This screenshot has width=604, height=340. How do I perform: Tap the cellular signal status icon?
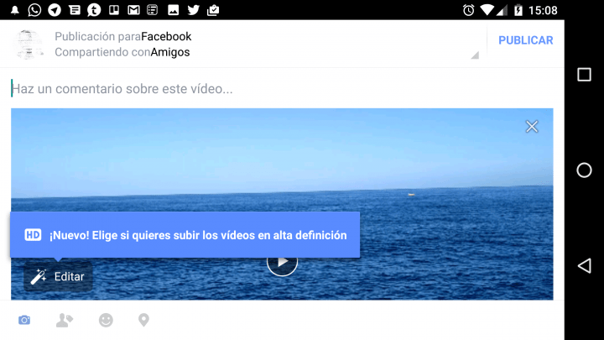click(501, 10)
